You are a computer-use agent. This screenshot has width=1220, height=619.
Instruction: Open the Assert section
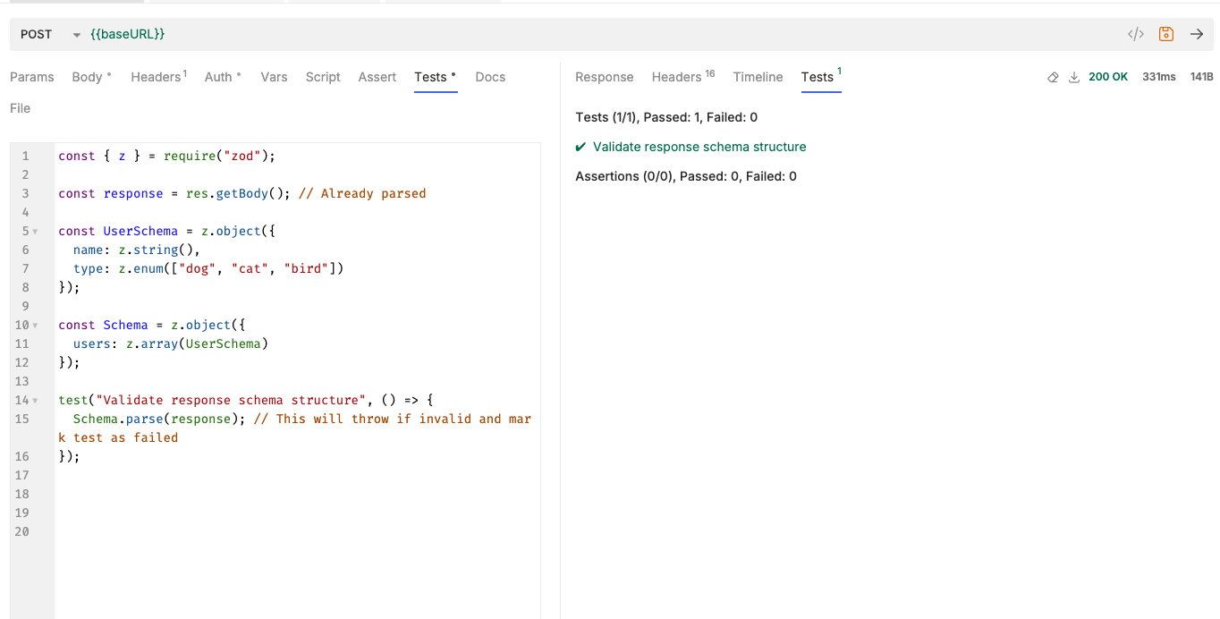[377, 77]
